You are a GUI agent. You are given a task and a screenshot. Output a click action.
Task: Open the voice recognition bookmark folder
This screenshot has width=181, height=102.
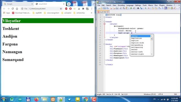51,13
